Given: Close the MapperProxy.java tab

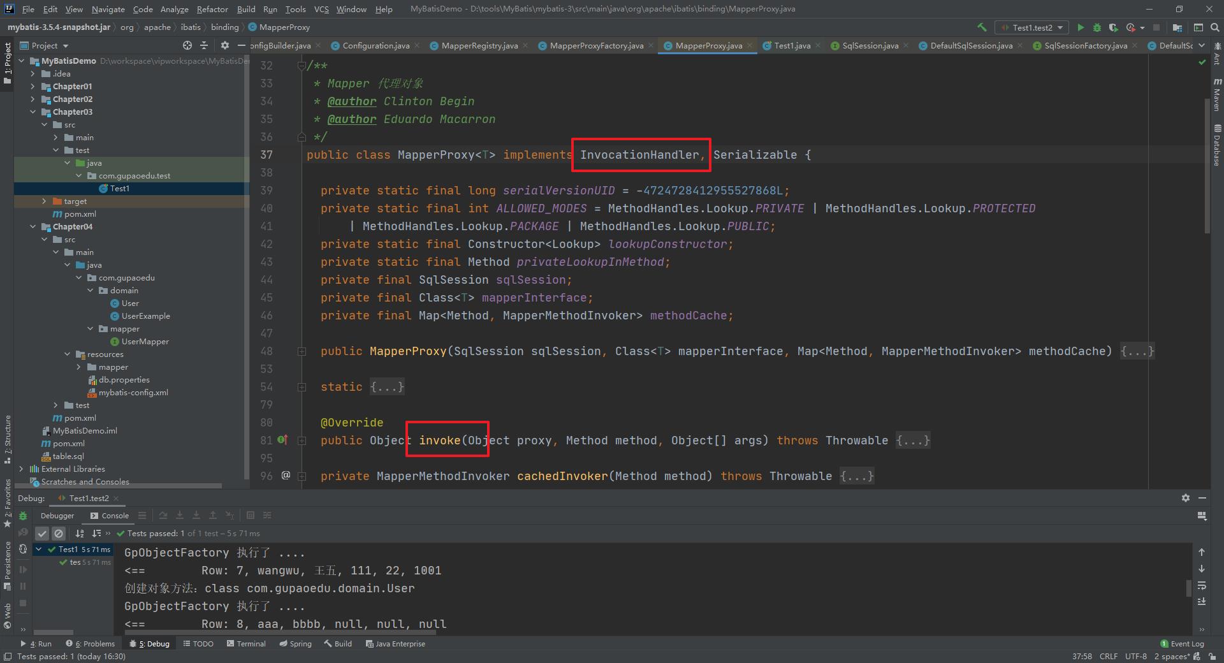Looking at the screenshot, I should click(750, 45).
